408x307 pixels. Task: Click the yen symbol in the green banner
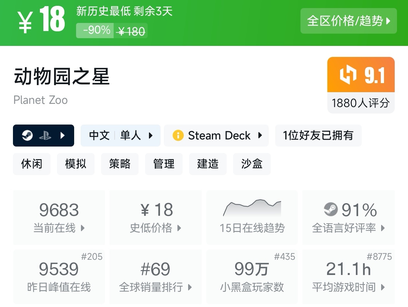pyautogui.click(x=25, y=21)
